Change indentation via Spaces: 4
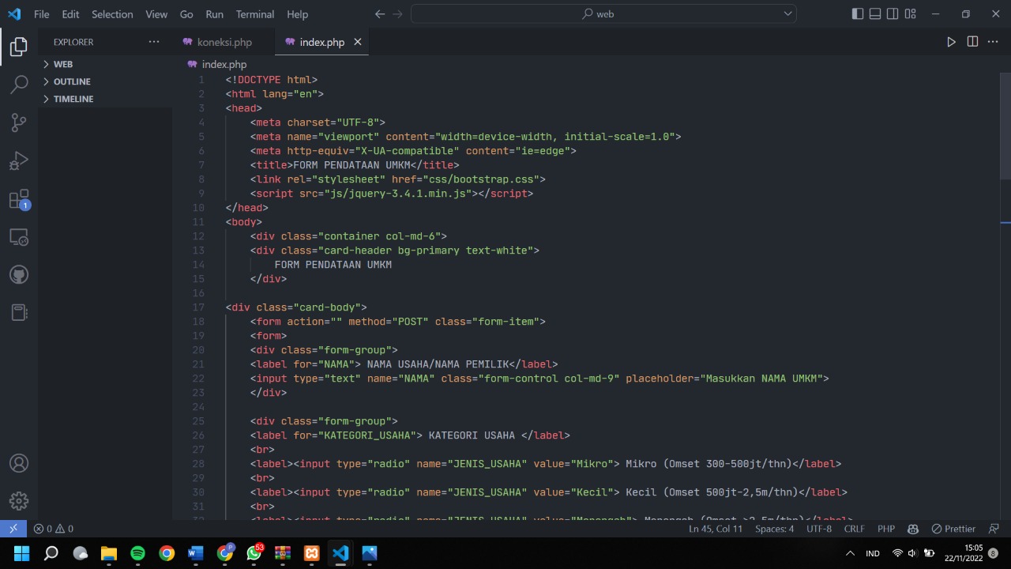 coord(774,529)
